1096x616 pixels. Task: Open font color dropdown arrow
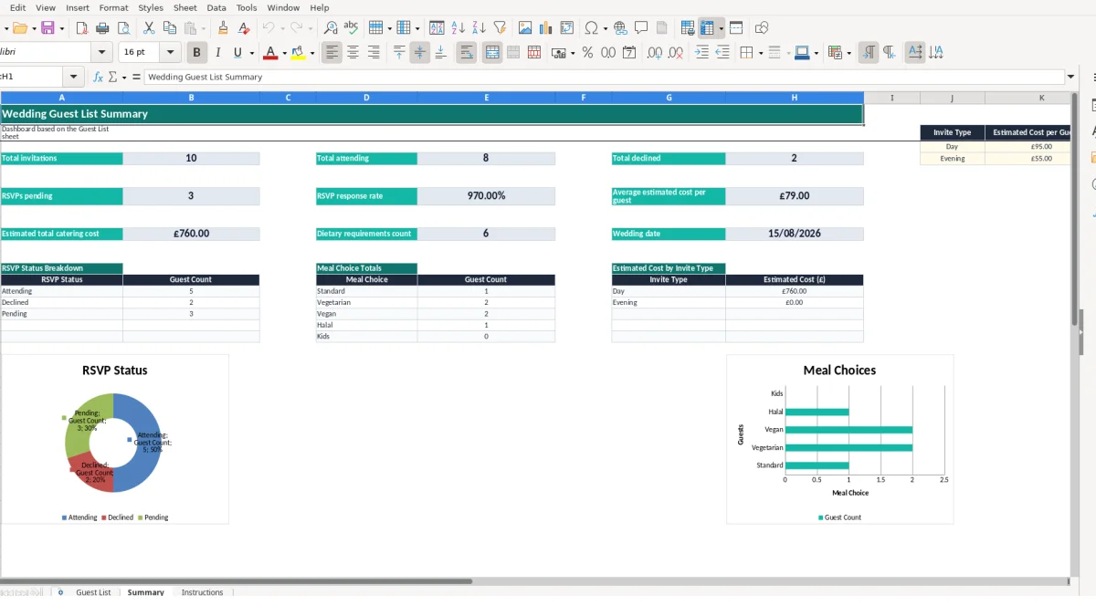[x=284, y=53]
